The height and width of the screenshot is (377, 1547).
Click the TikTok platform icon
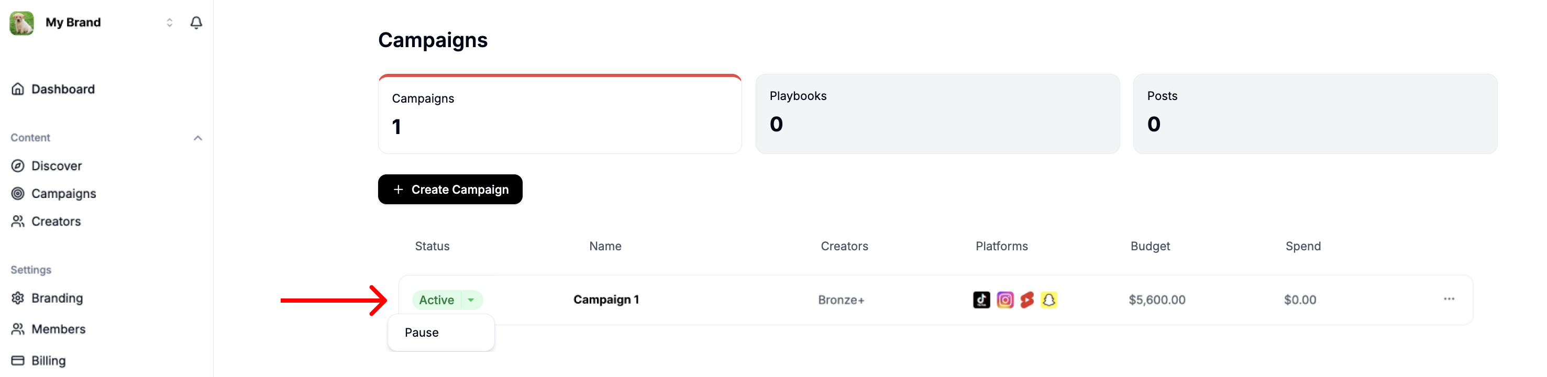[x=981, y=300]
